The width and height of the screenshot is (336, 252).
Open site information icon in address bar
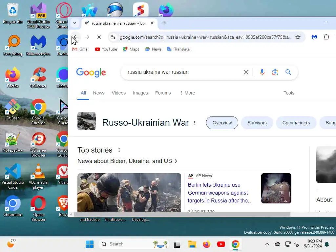113,37
